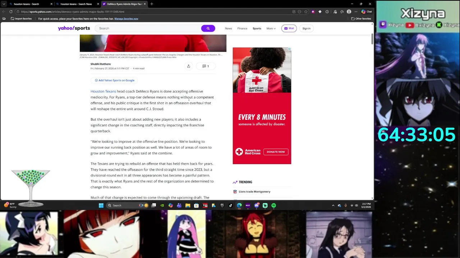Click the Manage favorites now link
This screenshot has height=258, width=460.
(x=126, y=19)
